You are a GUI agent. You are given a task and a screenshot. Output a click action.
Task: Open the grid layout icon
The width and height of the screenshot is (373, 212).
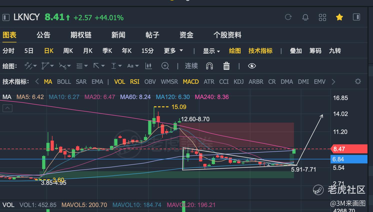[x=322, y=17]
